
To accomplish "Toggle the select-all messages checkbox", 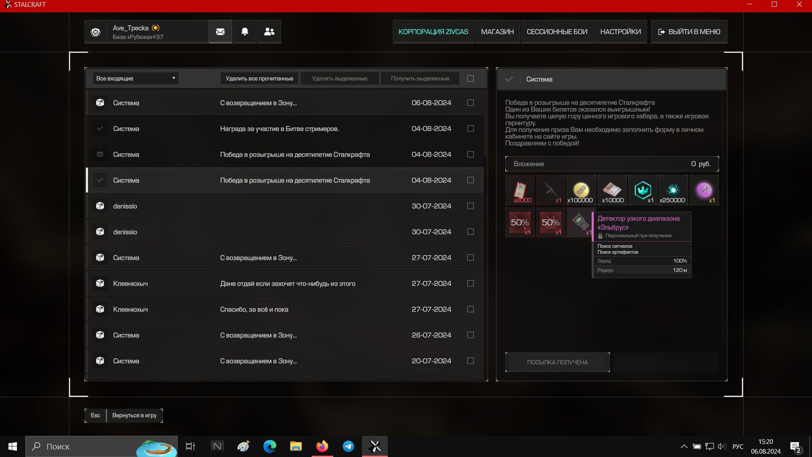I will point(470,78).
